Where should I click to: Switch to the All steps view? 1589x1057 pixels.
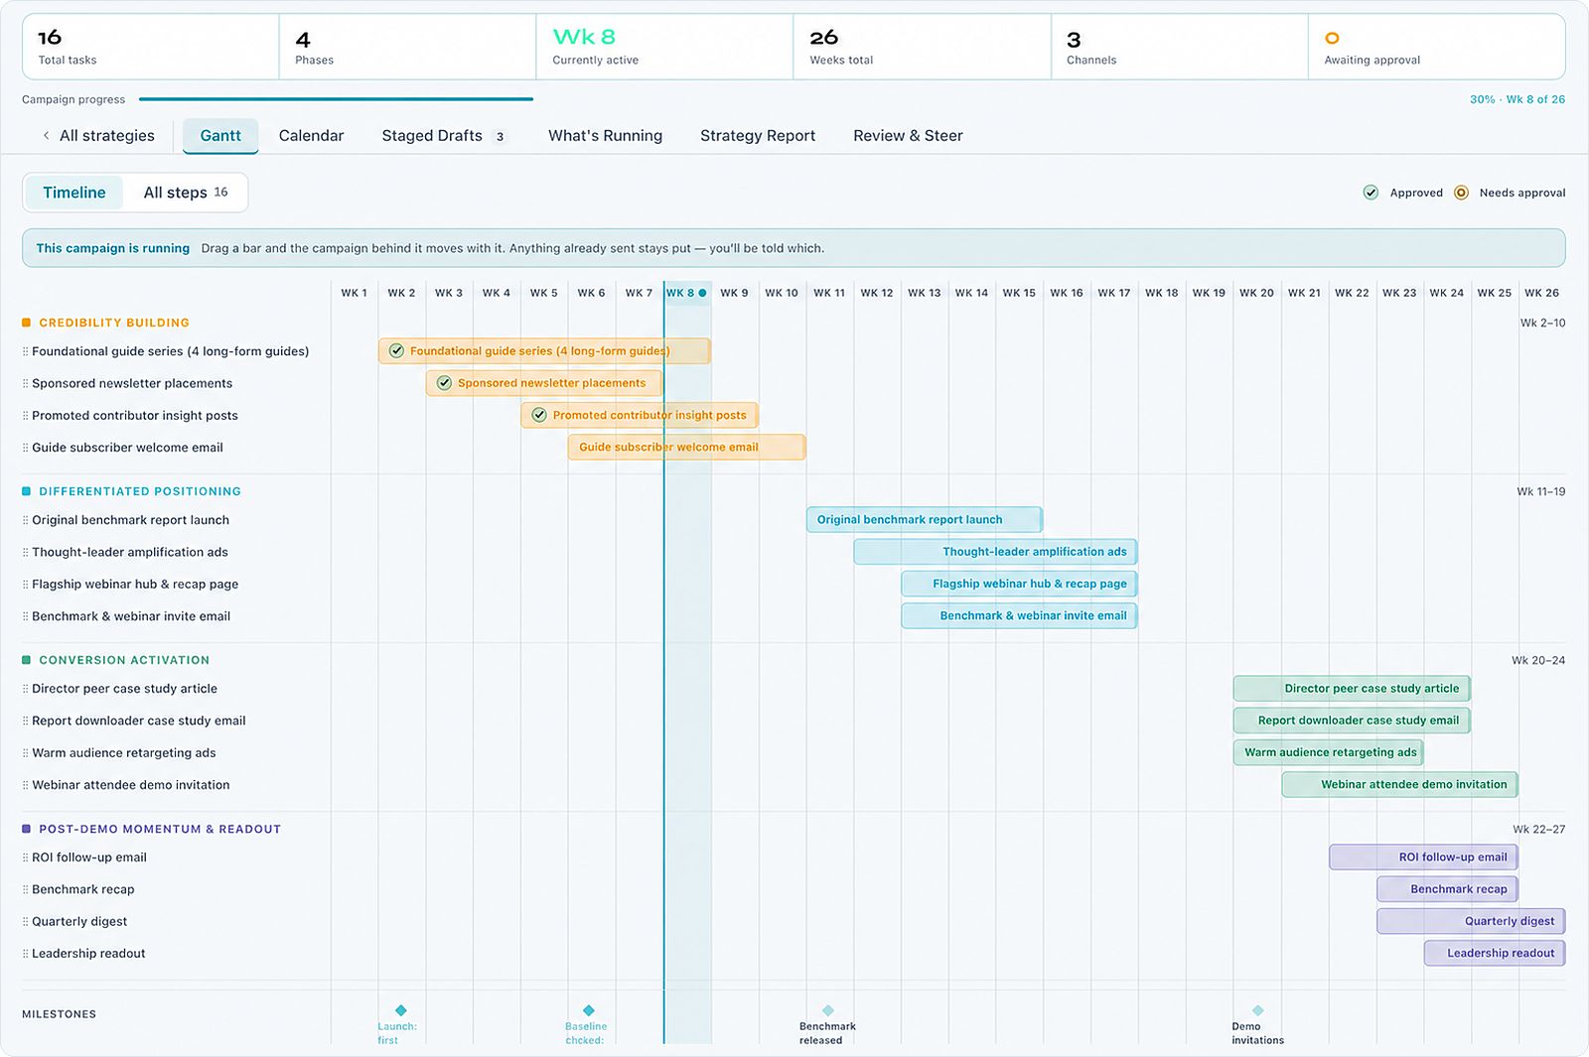coord(186,193)
